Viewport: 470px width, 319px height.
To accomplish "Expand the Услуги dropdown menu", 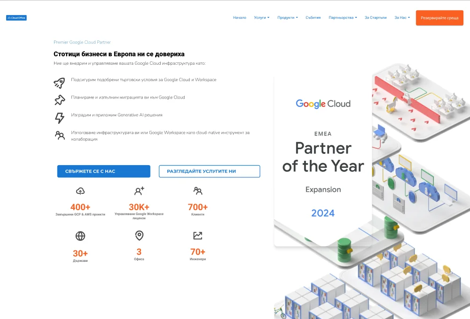I will (x=262, y=18).
